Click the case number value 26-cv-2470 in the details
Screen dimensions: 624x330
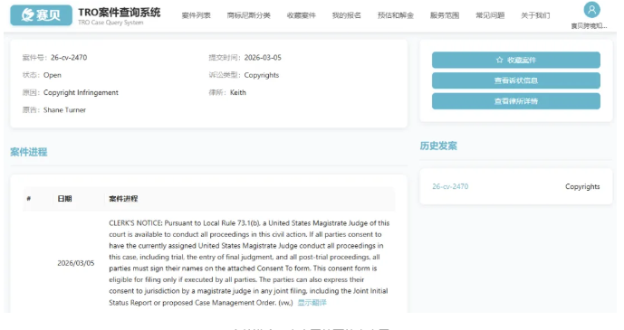(x=69, y=58)
